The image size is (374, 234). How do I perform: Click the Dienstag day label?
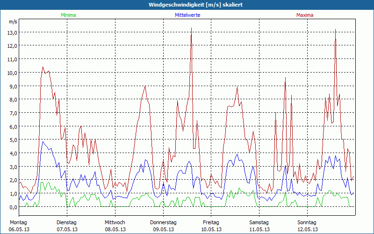(66, 223)
